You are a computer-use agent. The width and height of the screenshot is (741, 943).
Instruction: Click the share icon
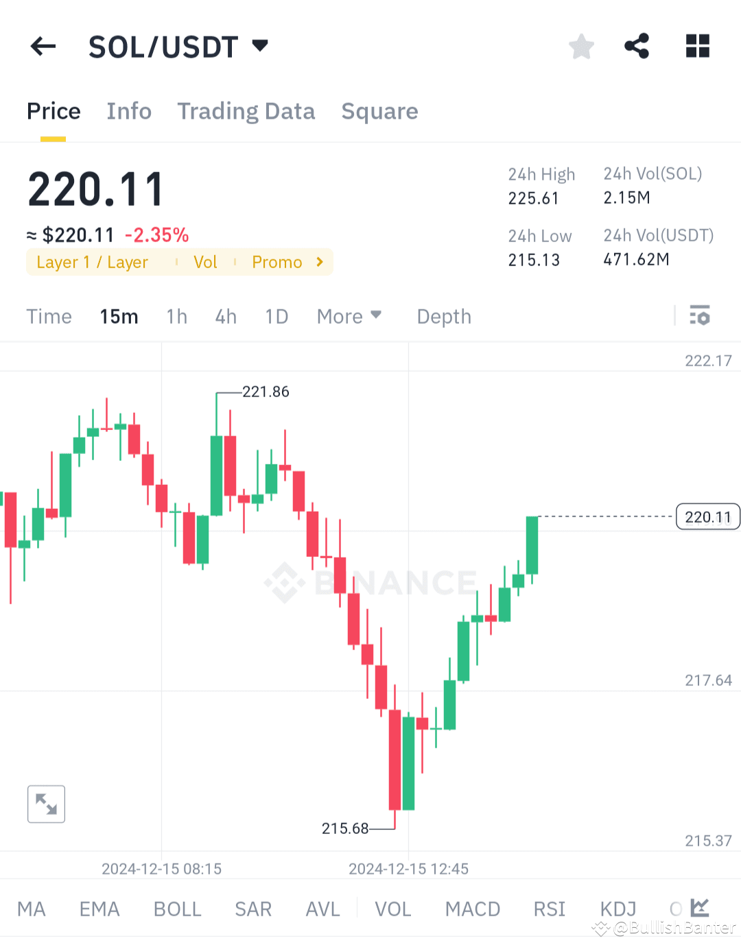click(637, 46)
